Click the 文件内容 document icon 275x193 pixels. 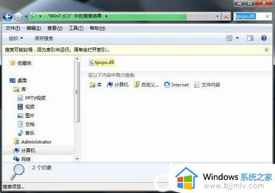[x=197, y=85]
